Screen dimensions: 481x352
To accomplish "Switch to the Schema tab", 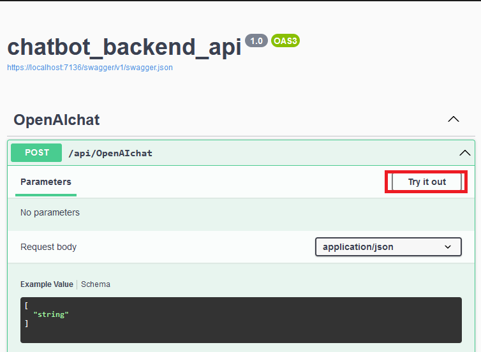I will coord(96,284).
